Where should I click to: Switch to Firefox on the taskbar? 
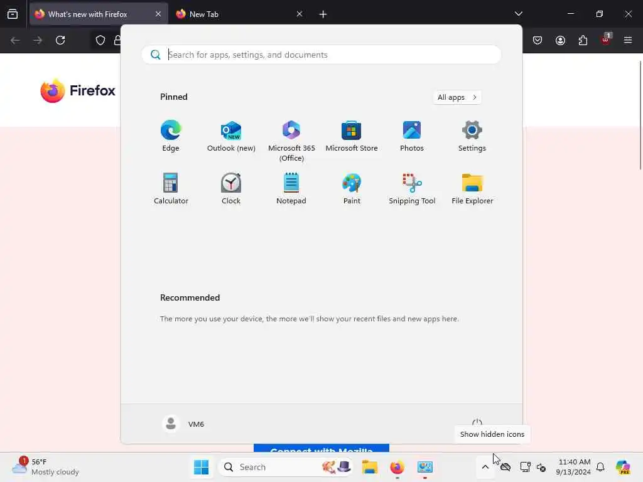tap(397, 467)
